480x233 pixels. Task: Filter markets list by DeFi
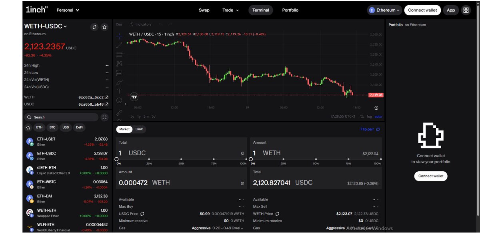click(x=79, y=128)
